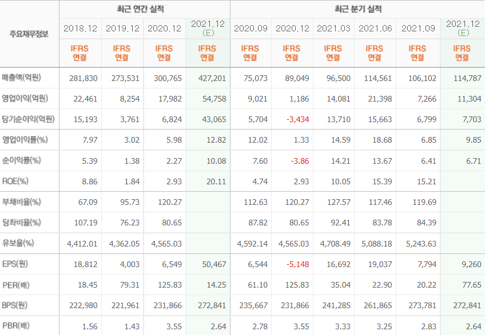Click the reserve ratio value 4,412.01
This screenshot has width=485, height=335.
pos(82,244)
